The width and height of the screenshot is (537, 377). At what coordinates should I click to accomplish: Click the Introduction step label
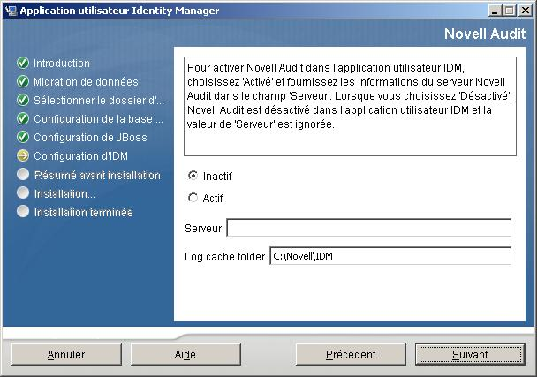pos(62,64)
